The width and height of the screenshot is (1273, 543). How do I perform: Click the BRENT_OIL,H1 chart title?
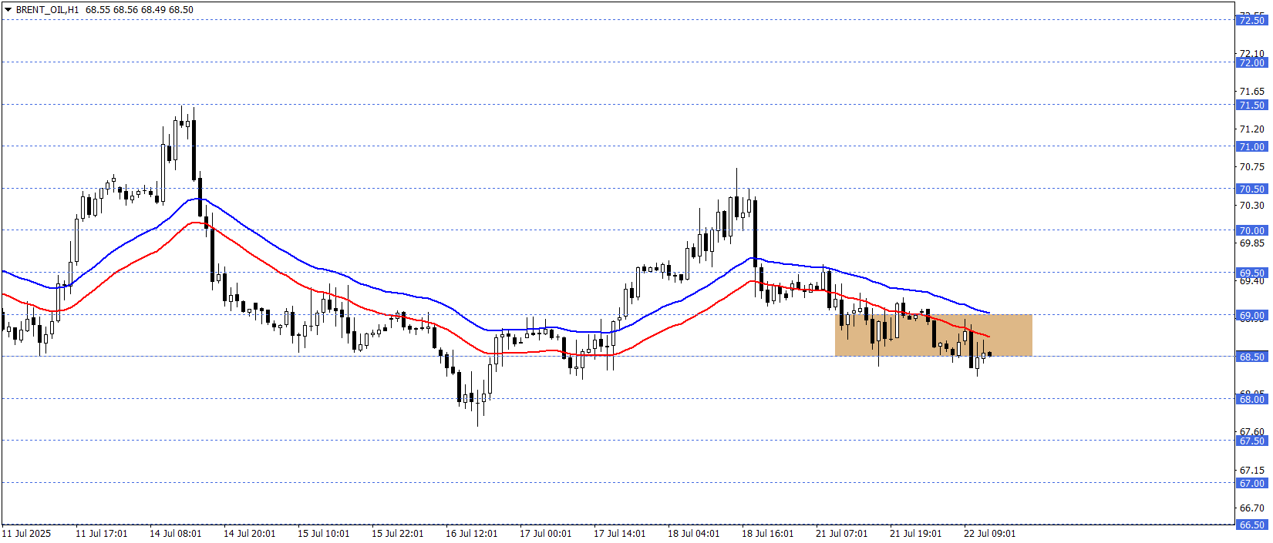[47, 10]
